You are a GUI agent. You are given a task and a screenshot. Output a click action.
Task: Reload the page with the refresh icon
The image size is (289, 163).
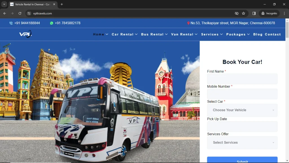[19, 13]
